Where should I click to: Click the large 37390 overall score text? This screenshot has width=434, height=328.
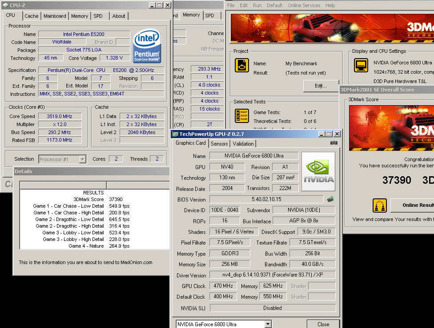pos(397,180)
